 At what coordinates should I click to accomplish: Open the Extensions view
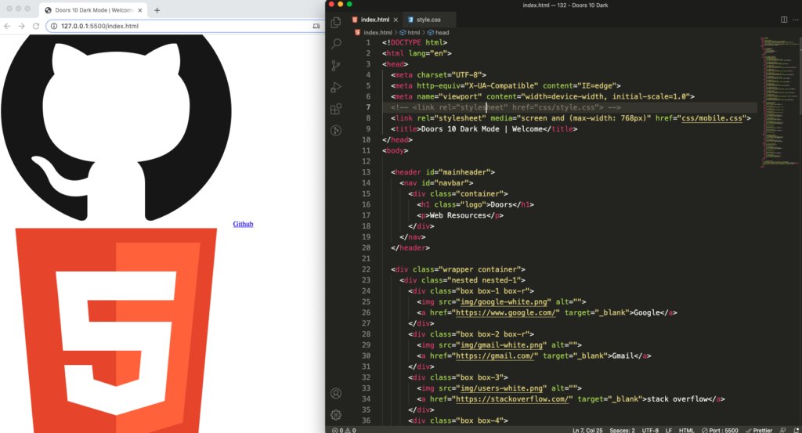coord(336,109)
